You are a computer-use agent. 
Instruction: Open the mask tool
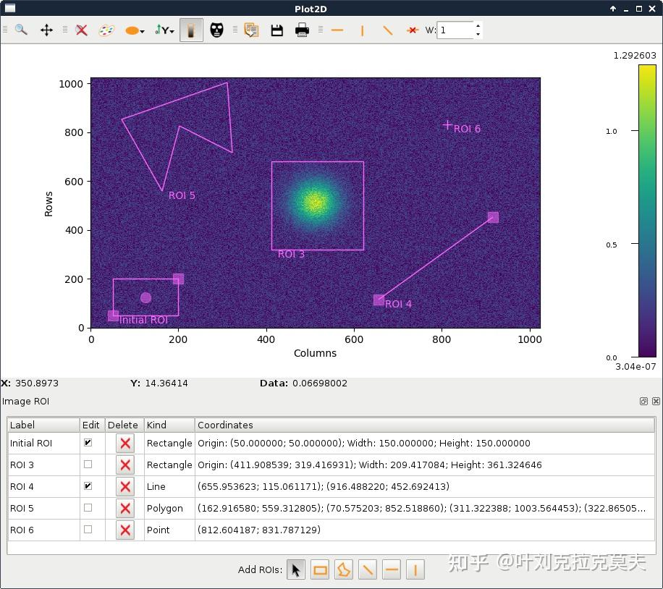pyautogui.click(x=216, y=30)
